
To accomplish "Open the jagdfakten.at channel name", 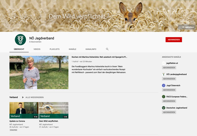I will tap(172, 63).
